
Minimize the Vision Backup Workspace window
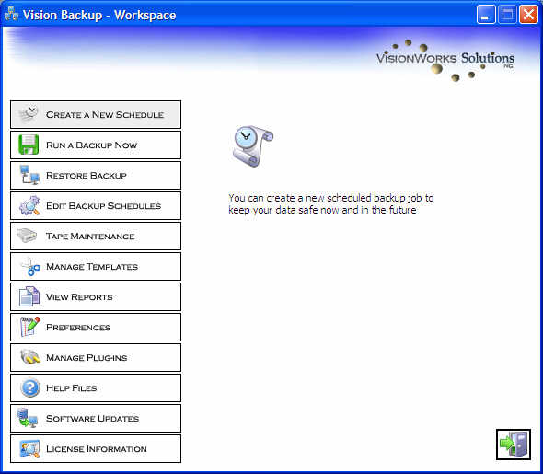coord(486,15)
